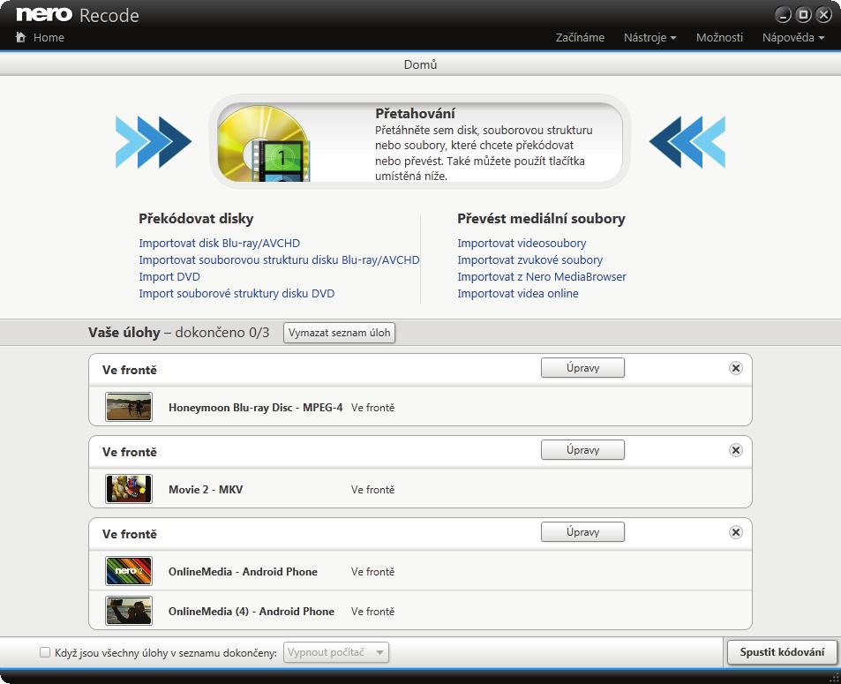The image size is (841, 684).
Task: Click the right-pointing blue arrows graphic
Action: click(154, 142)
